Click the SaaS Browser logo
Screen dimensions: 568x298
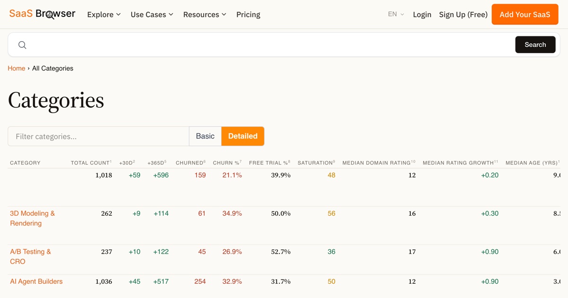[42, 14]
